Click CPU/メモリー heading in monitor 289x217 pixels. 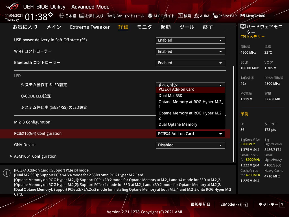click(x=253, y=37)
